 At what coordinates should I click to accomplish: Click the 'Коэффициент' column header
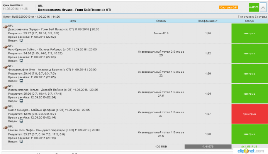click(208, 21)
